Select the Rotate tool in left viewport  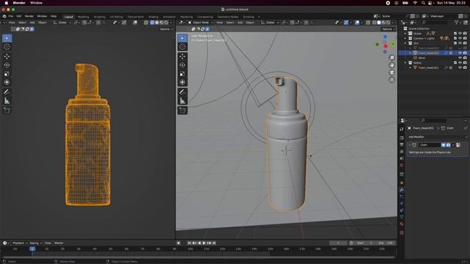7,65
